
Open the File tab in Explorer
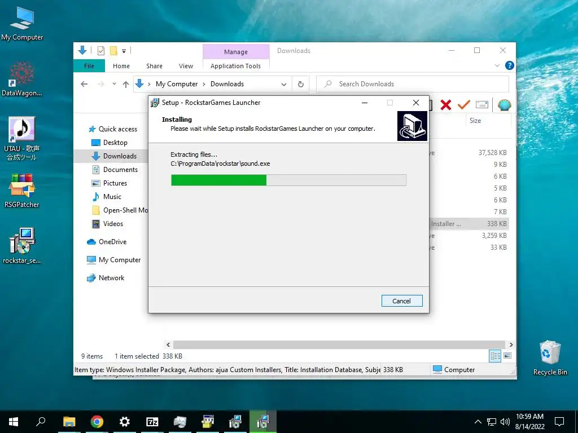[89, 66]
